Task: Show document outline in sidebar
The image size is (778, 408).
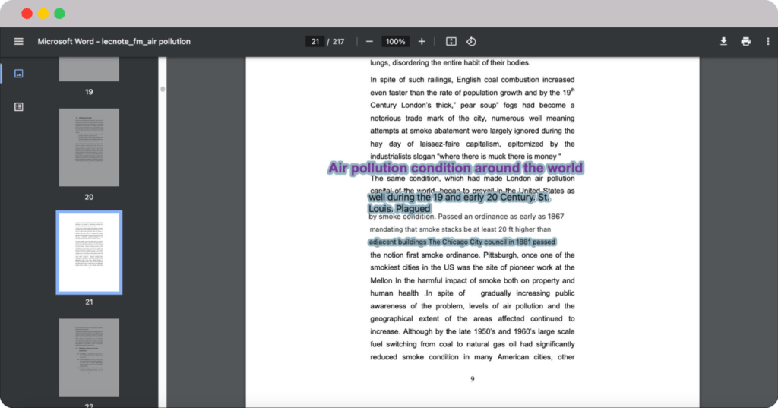Action: click(x=19, y=107)
